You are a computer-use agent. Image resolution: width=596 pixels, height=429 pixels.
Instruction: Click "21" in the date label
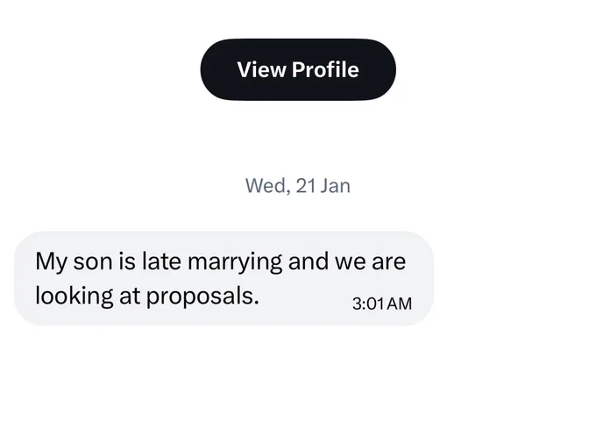[306, 186]
